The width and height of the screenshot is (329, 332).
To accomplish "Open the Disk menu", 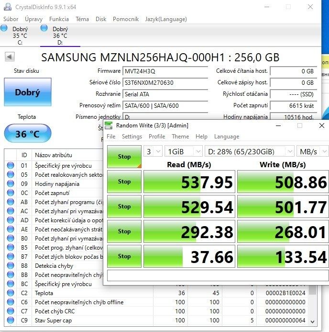I will coord(101,19).
